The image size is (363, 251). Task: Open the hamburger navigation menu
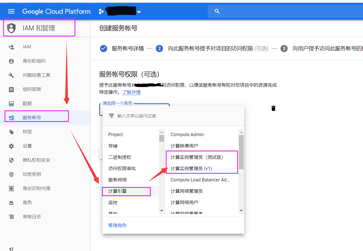click(x=11, y=11)
